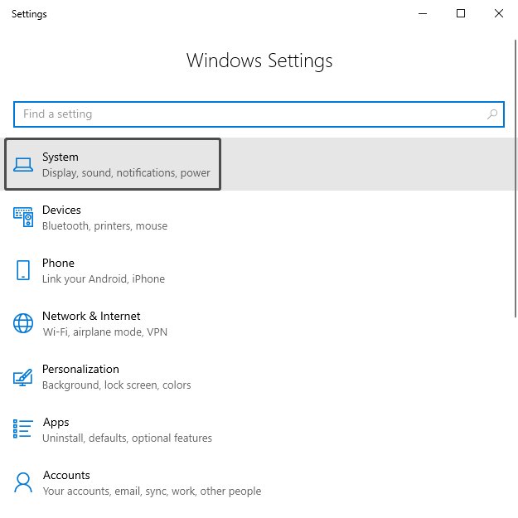Click the Apps list icon
The image size is (518, 518).
click(x=23, y=428)
